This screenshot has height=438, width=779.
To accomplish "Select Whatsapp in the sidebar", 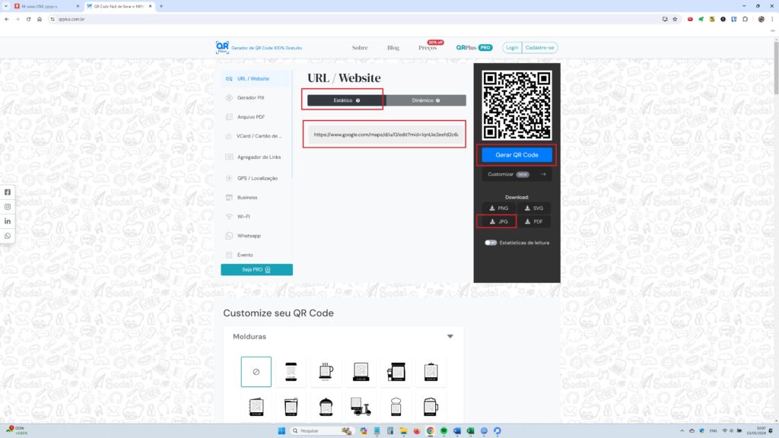I will 256,236.
